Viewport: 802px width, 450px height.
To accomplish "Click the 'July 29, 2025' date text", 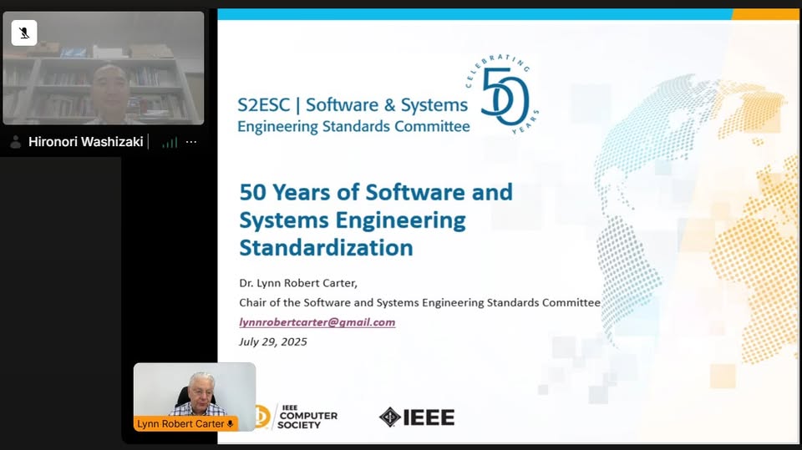I will click(x=273, y=341).
